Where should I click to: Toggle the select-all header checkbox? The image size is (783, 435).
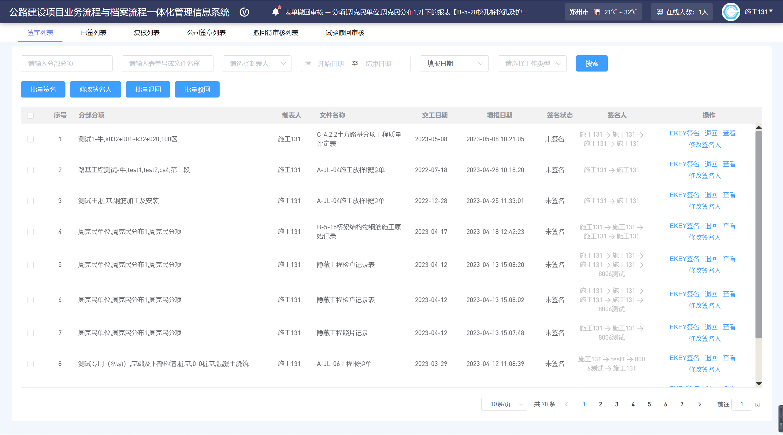30,115
